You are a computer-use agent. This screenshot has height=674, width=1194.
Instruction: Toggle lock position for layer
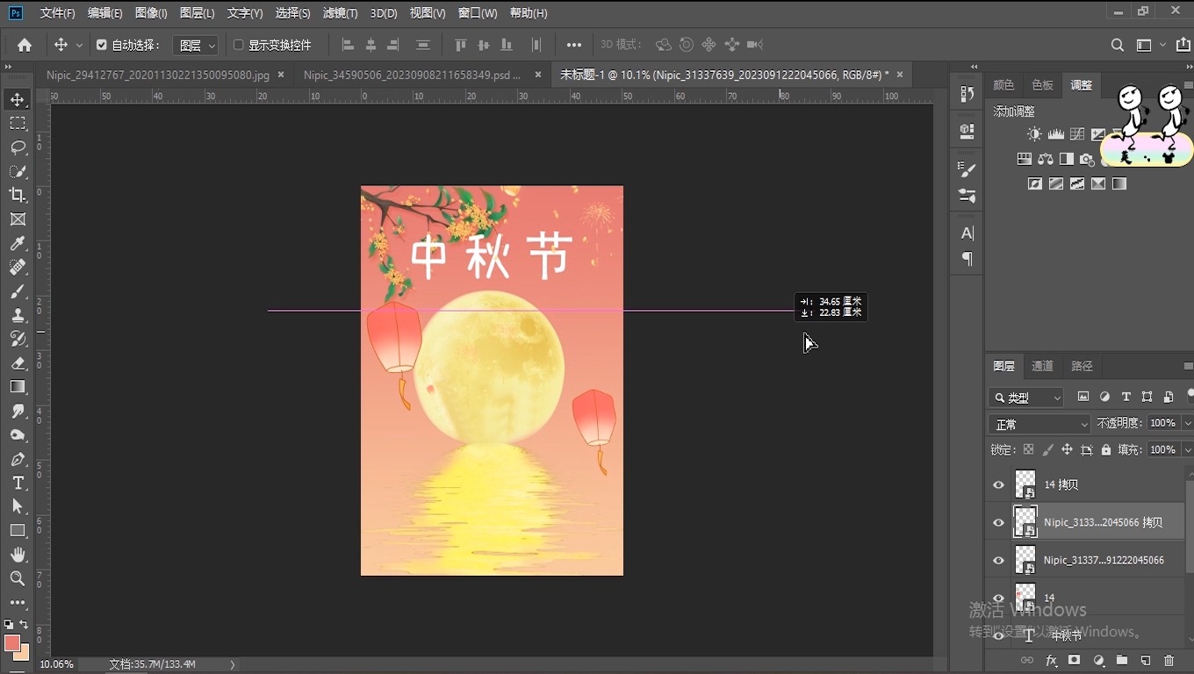1067,449
